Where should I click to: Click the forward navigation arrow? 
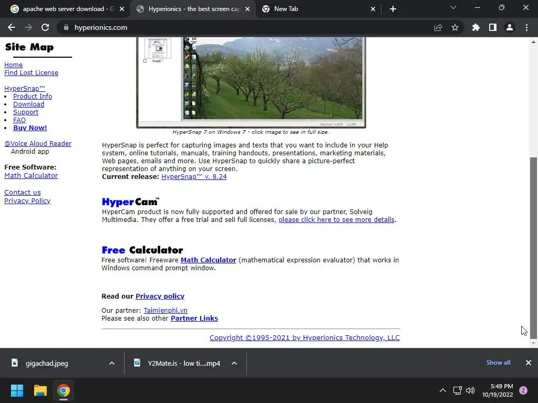tap(28, 27)
